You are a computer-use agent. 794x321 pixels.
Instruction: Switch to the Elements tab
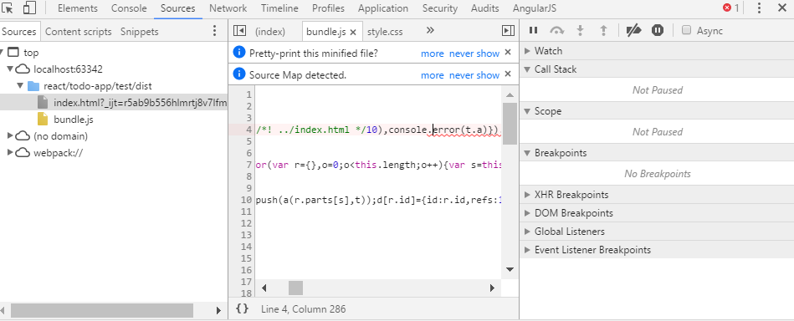point(78,8)
